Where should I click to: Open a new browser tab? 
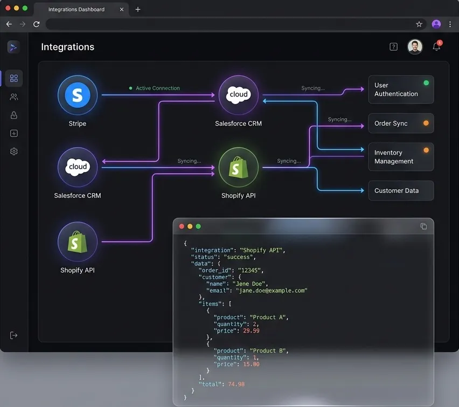[x=138, y=9]
